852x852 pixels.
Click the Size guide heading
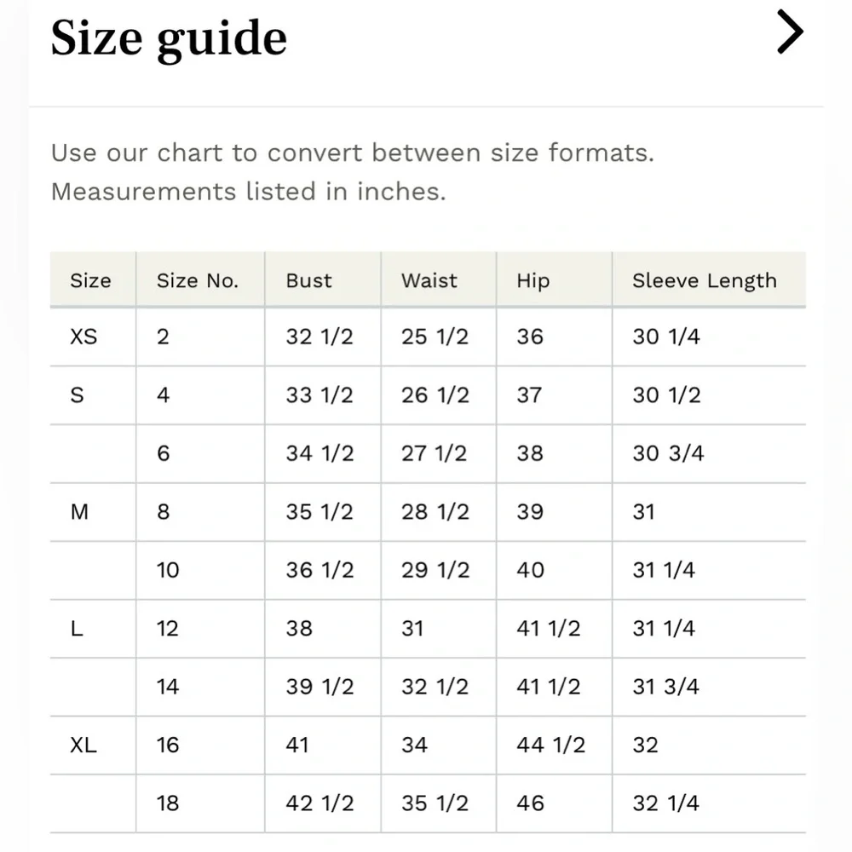(169, 38)
